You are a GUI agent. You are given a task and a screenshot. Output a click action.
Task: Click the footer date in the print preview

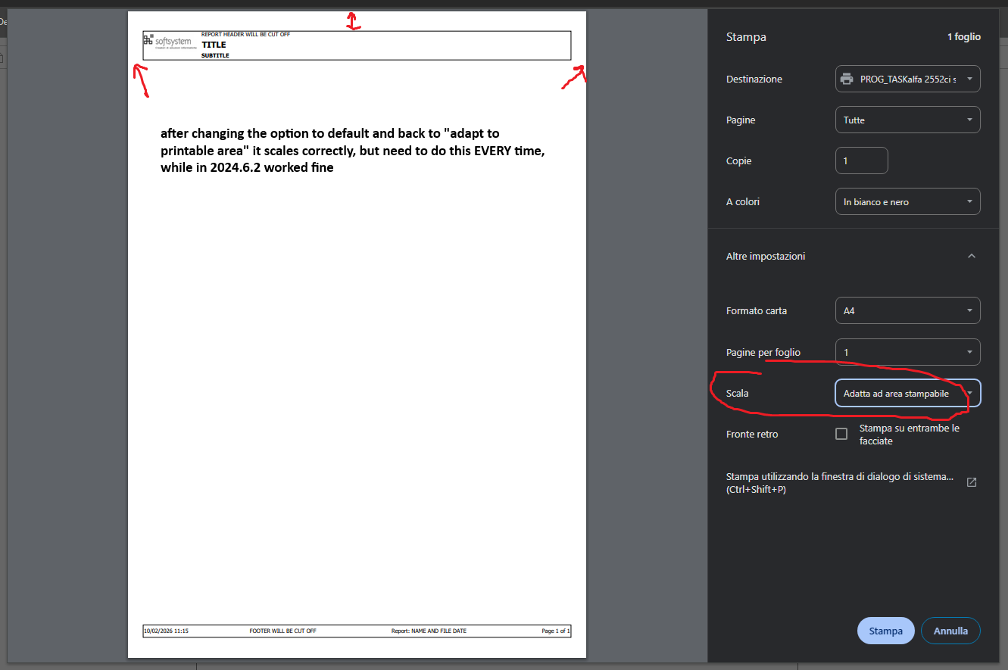tap(166, 631)
